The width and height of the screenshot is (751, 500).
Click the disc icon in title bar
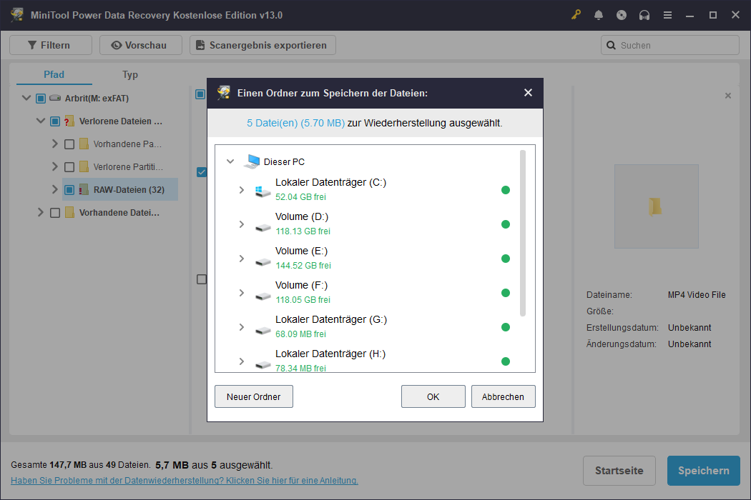[x=622, y=15]
